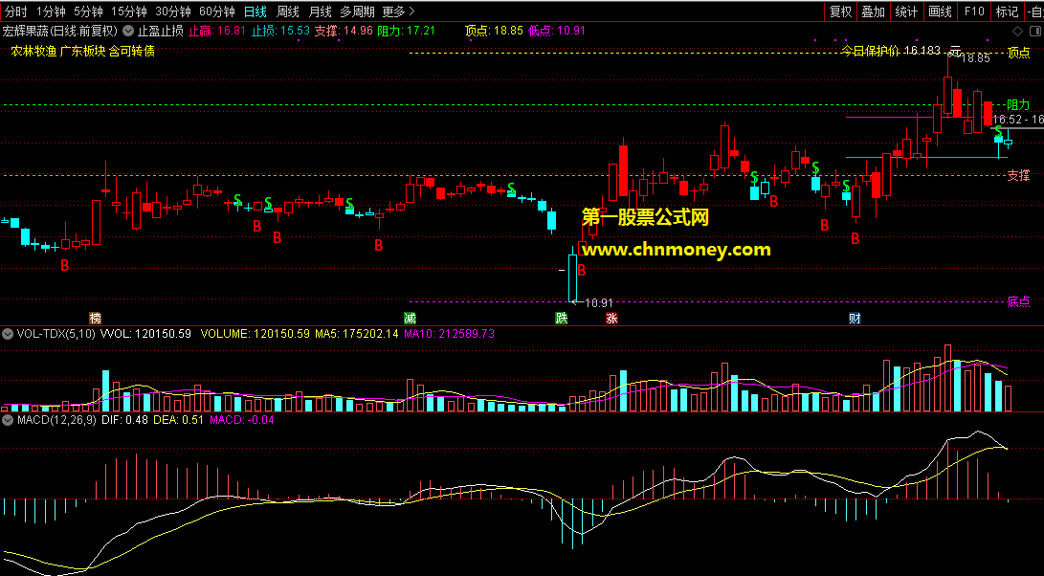Click the 10.91 low price annotation
The width and height of the screenshot is (1044, 576).
point(599,302)
